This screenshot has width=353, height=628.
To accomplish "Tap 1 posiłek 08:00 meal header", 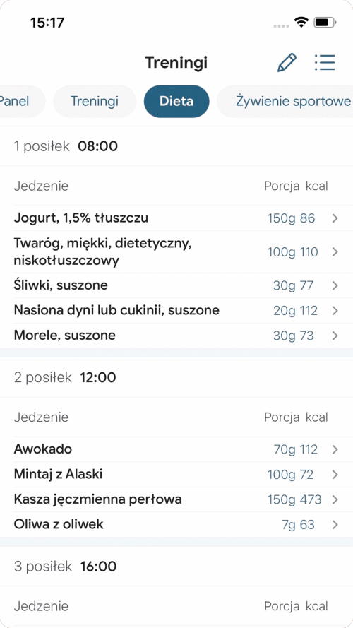I will (x=176, y=146).
